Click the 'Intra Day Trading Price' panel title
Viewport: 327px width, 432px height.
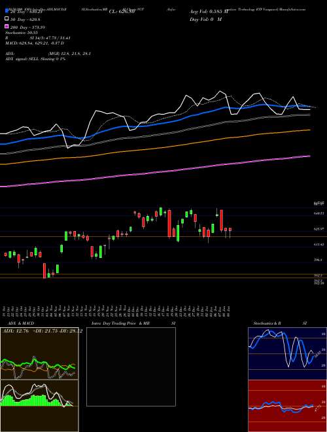coord(120,323)
